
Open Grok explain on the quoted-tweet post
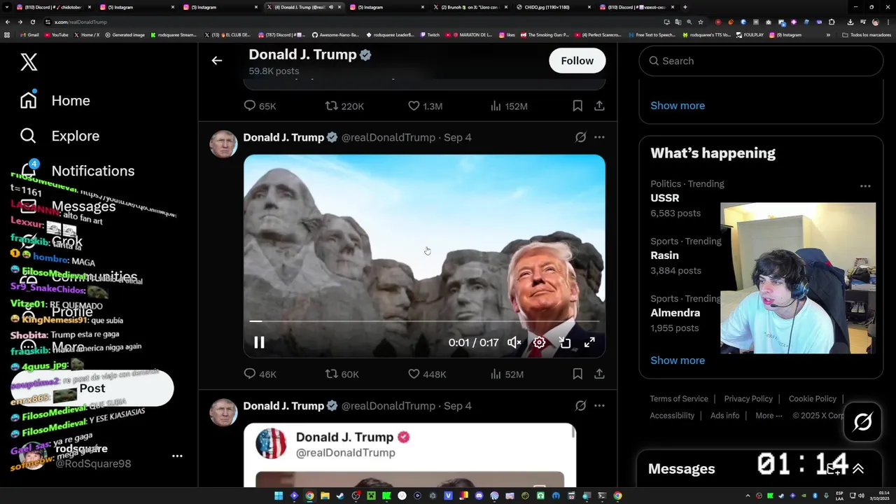(580, 405)
